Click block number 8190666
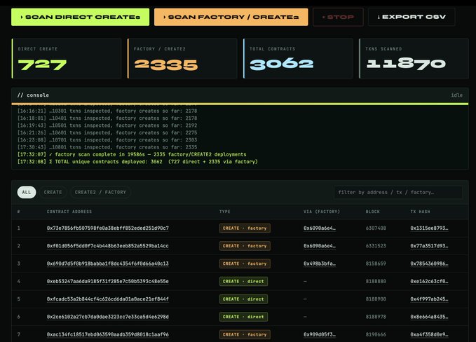 pos(376,334)
